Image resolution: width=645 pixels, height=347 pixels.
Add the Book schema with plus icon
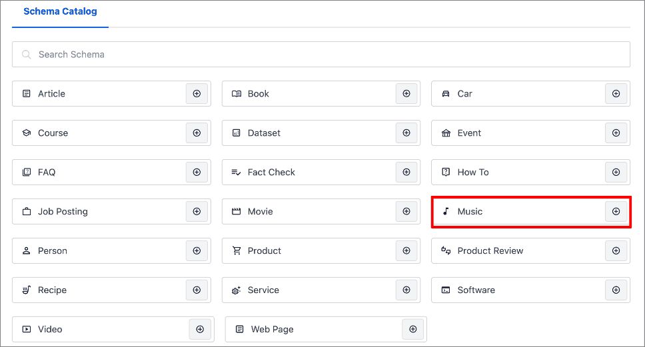406,94
